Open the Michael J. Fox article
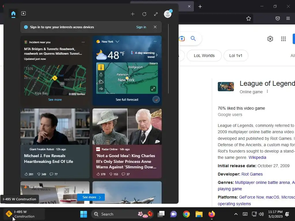Screen dimensions: 295x221 click(48, 159)
